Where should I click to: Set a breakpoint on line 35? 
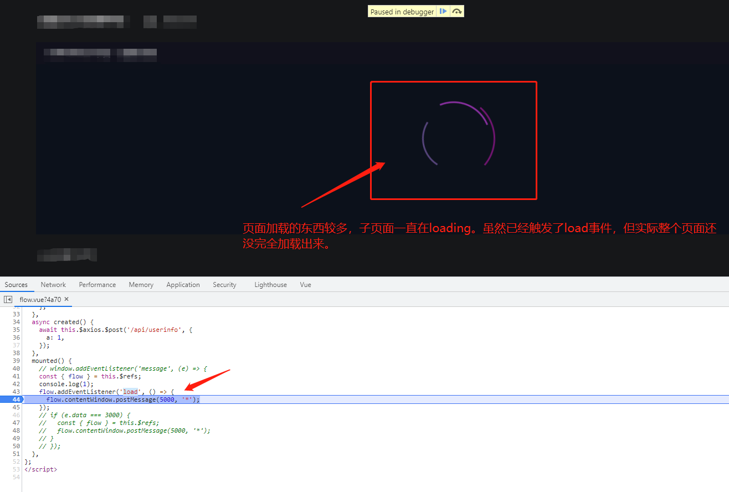click(x=16, y=329)
